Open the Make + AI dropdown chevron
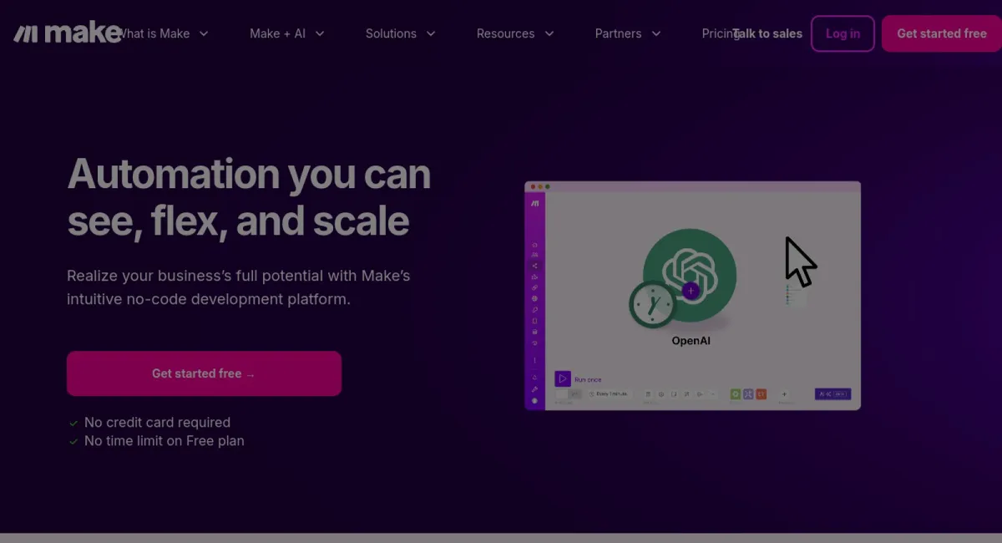Viewport: 1002px width, 543px height. (x=320, y=33)
